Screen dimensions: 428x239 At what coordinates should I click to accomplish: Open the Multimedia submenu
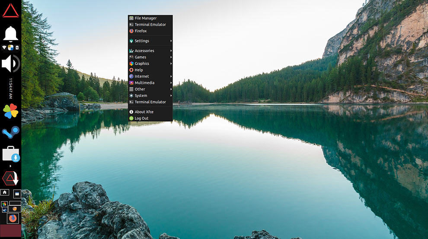150,83
